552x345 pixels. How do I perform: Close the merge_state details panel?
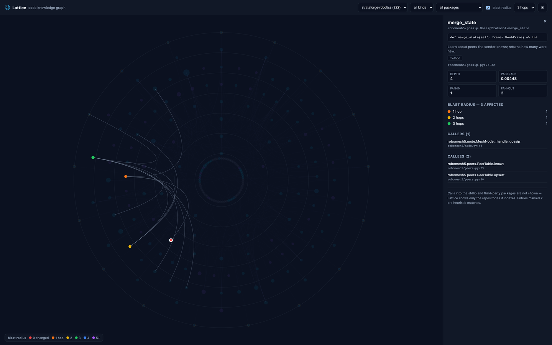tap(545, 21)
